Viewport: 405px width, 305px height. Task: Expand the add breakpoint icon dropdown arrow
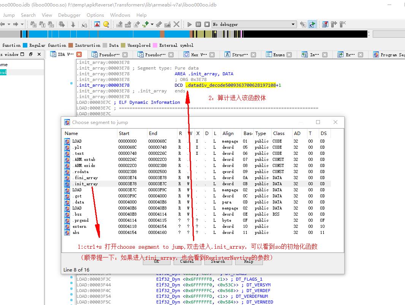click(x=152, y=24)
